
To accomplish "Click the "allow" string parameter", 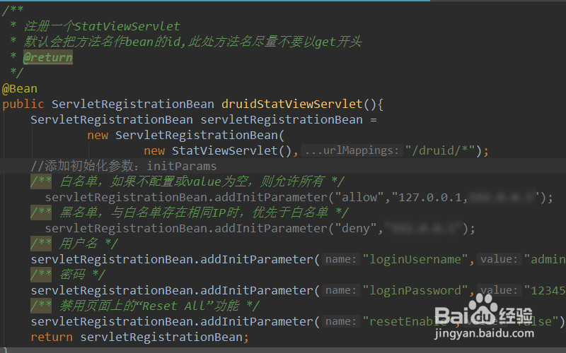I will tap(359, 198).
